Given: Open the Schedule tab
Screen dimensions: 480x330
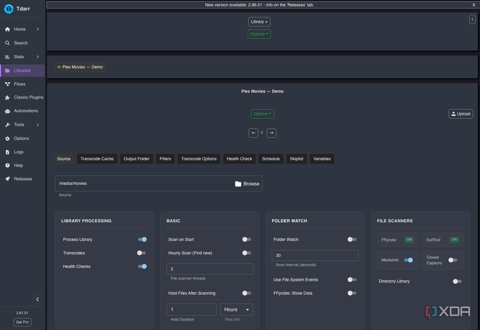Looking at the screenshot, I should tap(271, 159).
